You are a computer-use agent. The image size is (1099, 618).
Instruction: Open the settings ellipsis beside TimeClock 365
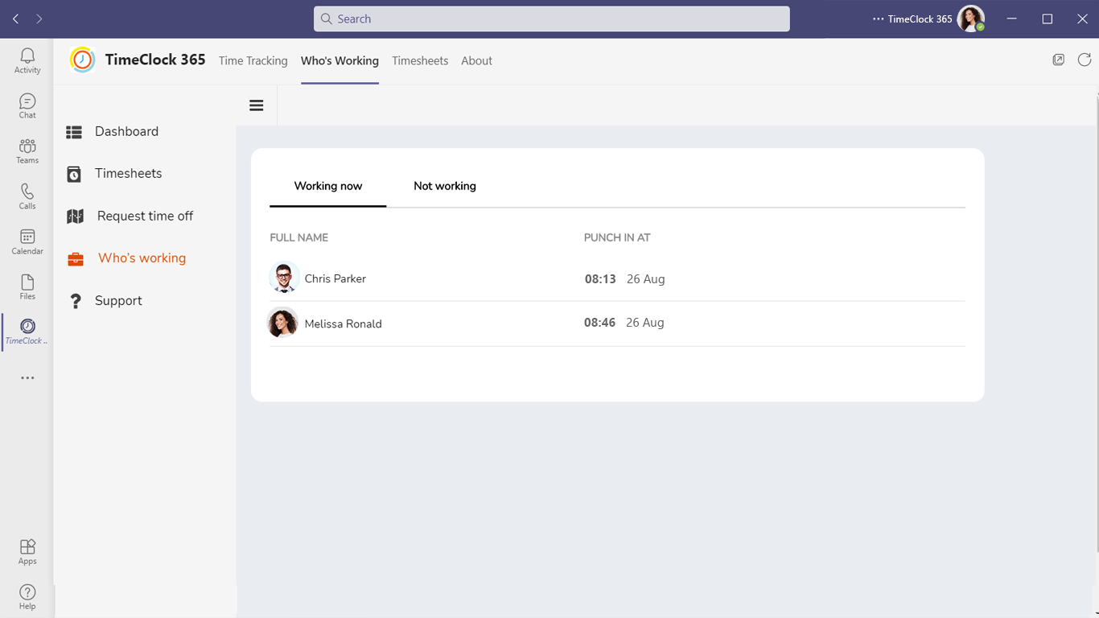click(878, 19)
